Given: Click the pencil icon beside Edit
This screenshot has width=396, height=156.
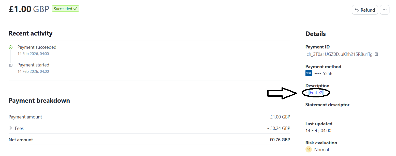Looking at the screenshot, I should 320,92.
